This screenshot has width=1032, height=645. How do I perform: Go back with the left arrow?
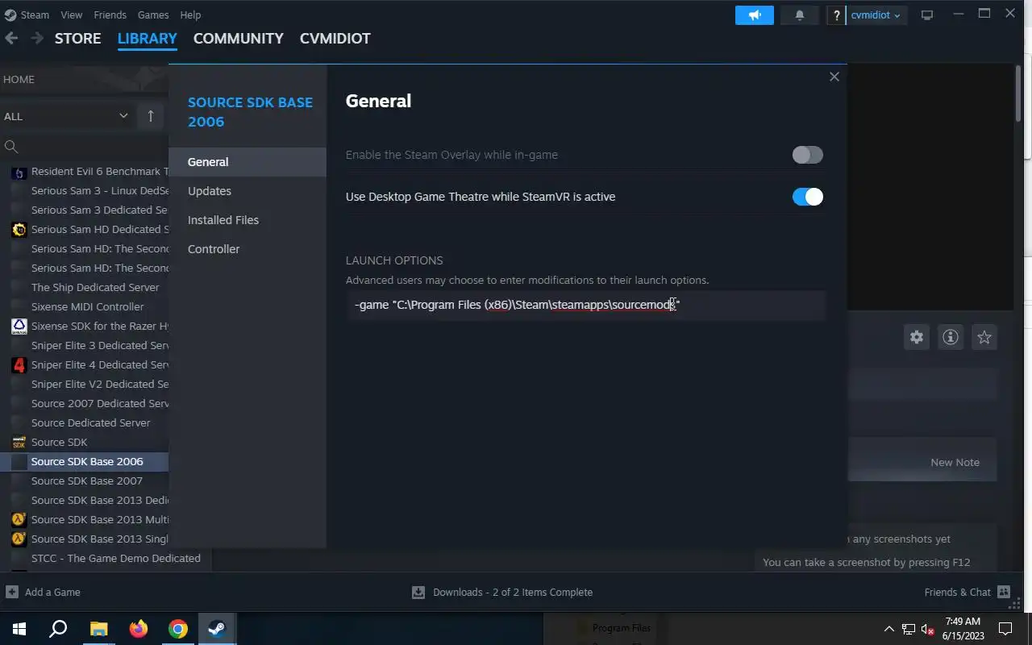pos(11,38)
